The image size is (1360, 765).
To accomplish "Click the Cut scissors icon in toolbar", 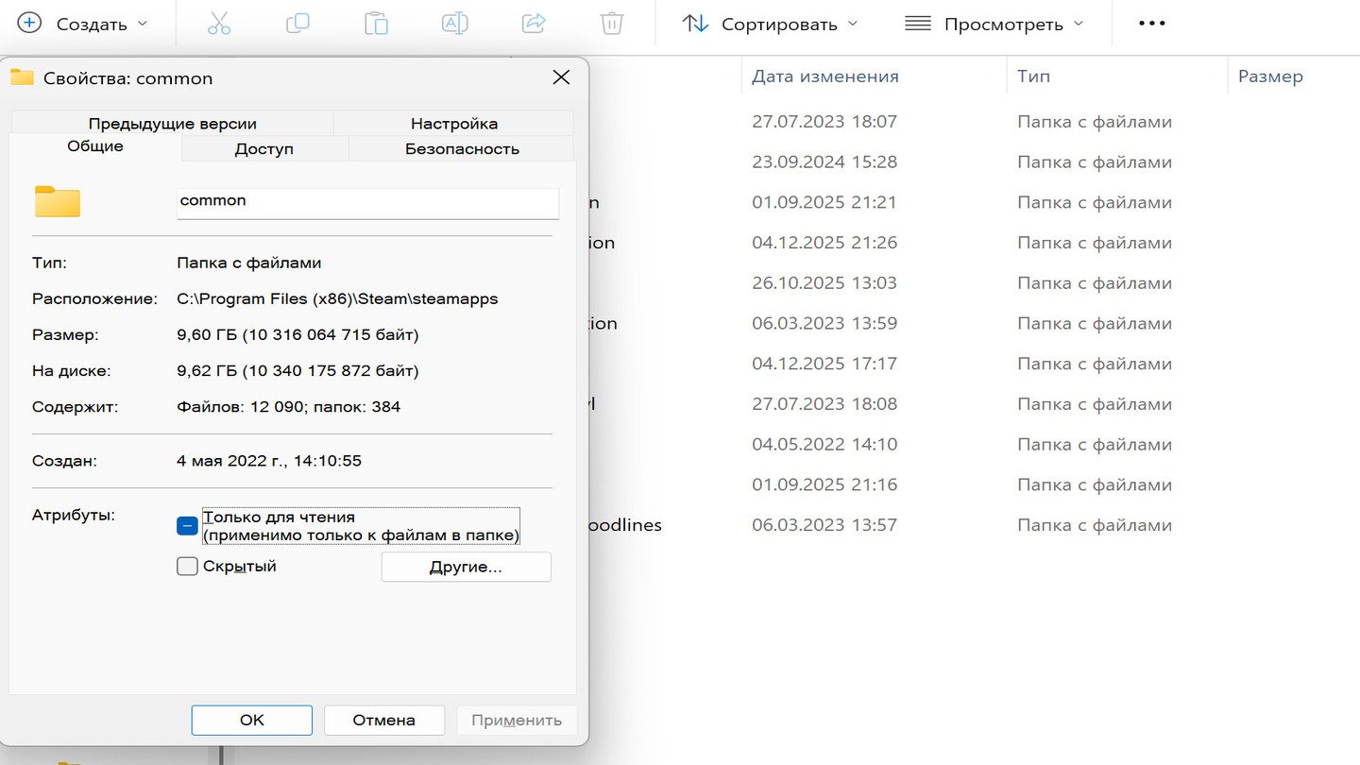I will tap(219, 24).
